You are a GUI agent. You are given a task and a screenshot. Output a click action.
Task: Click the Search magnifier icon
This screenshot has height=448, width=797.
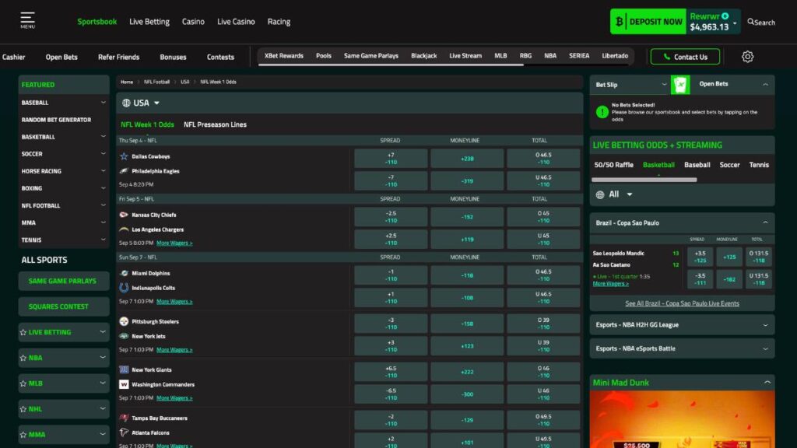[751, 23]
